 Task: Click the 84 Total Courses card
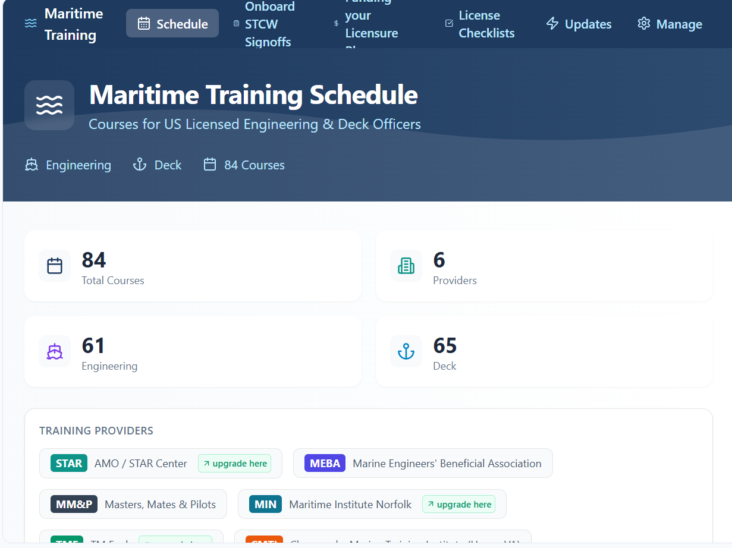(x=193, y=266)
